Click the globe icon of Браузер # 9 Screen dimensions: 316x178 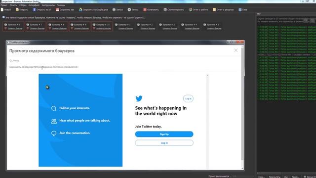click(72, 25)
